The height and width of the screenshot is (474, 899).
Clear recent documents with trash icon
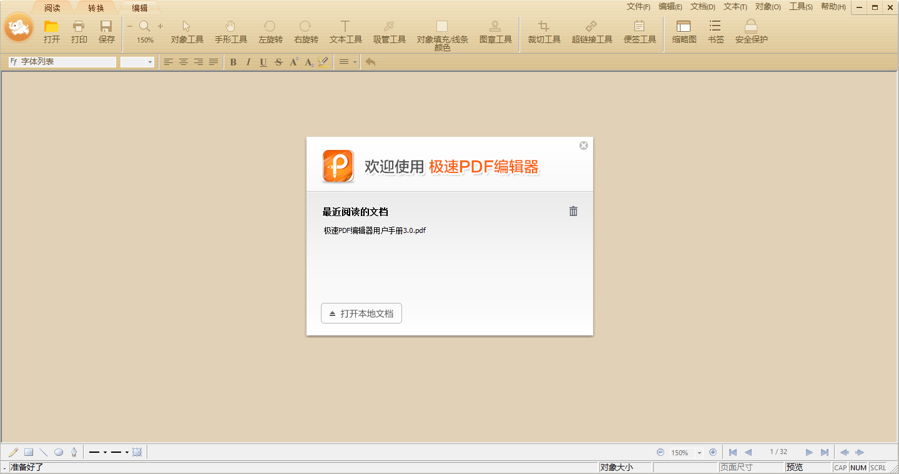[573, 211]
